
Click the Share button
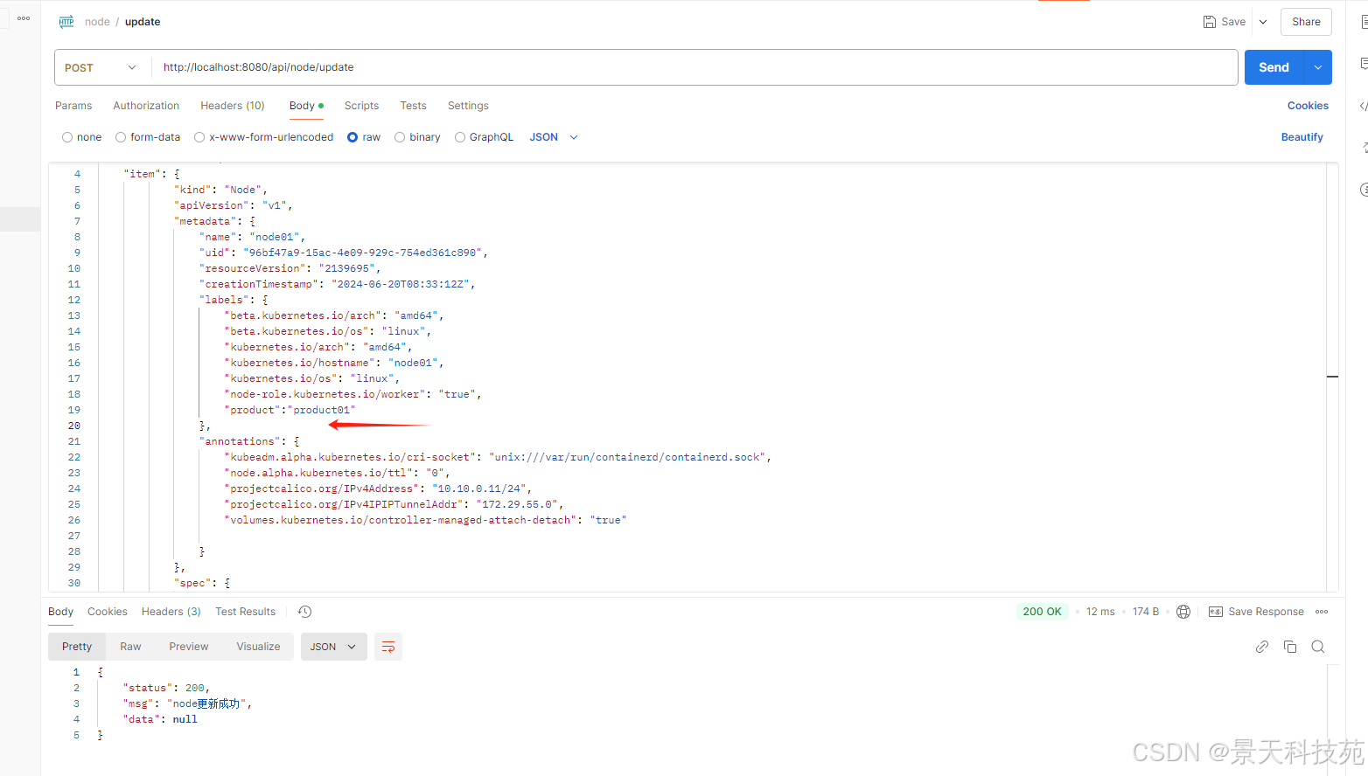(1306, 22)
